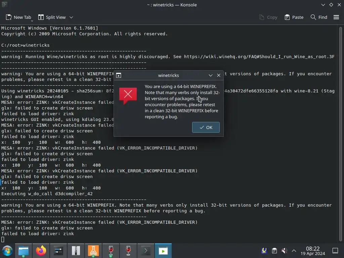Viewport: 344px width, 258px height.
Task: Click OK in the winetricks dialog
Action: point(206,127)
